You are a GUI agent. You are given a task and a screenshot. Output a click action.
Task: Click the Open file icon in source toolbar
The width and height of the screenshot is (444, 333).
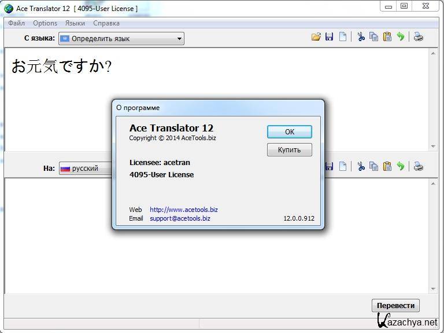(x=316, y=37)
